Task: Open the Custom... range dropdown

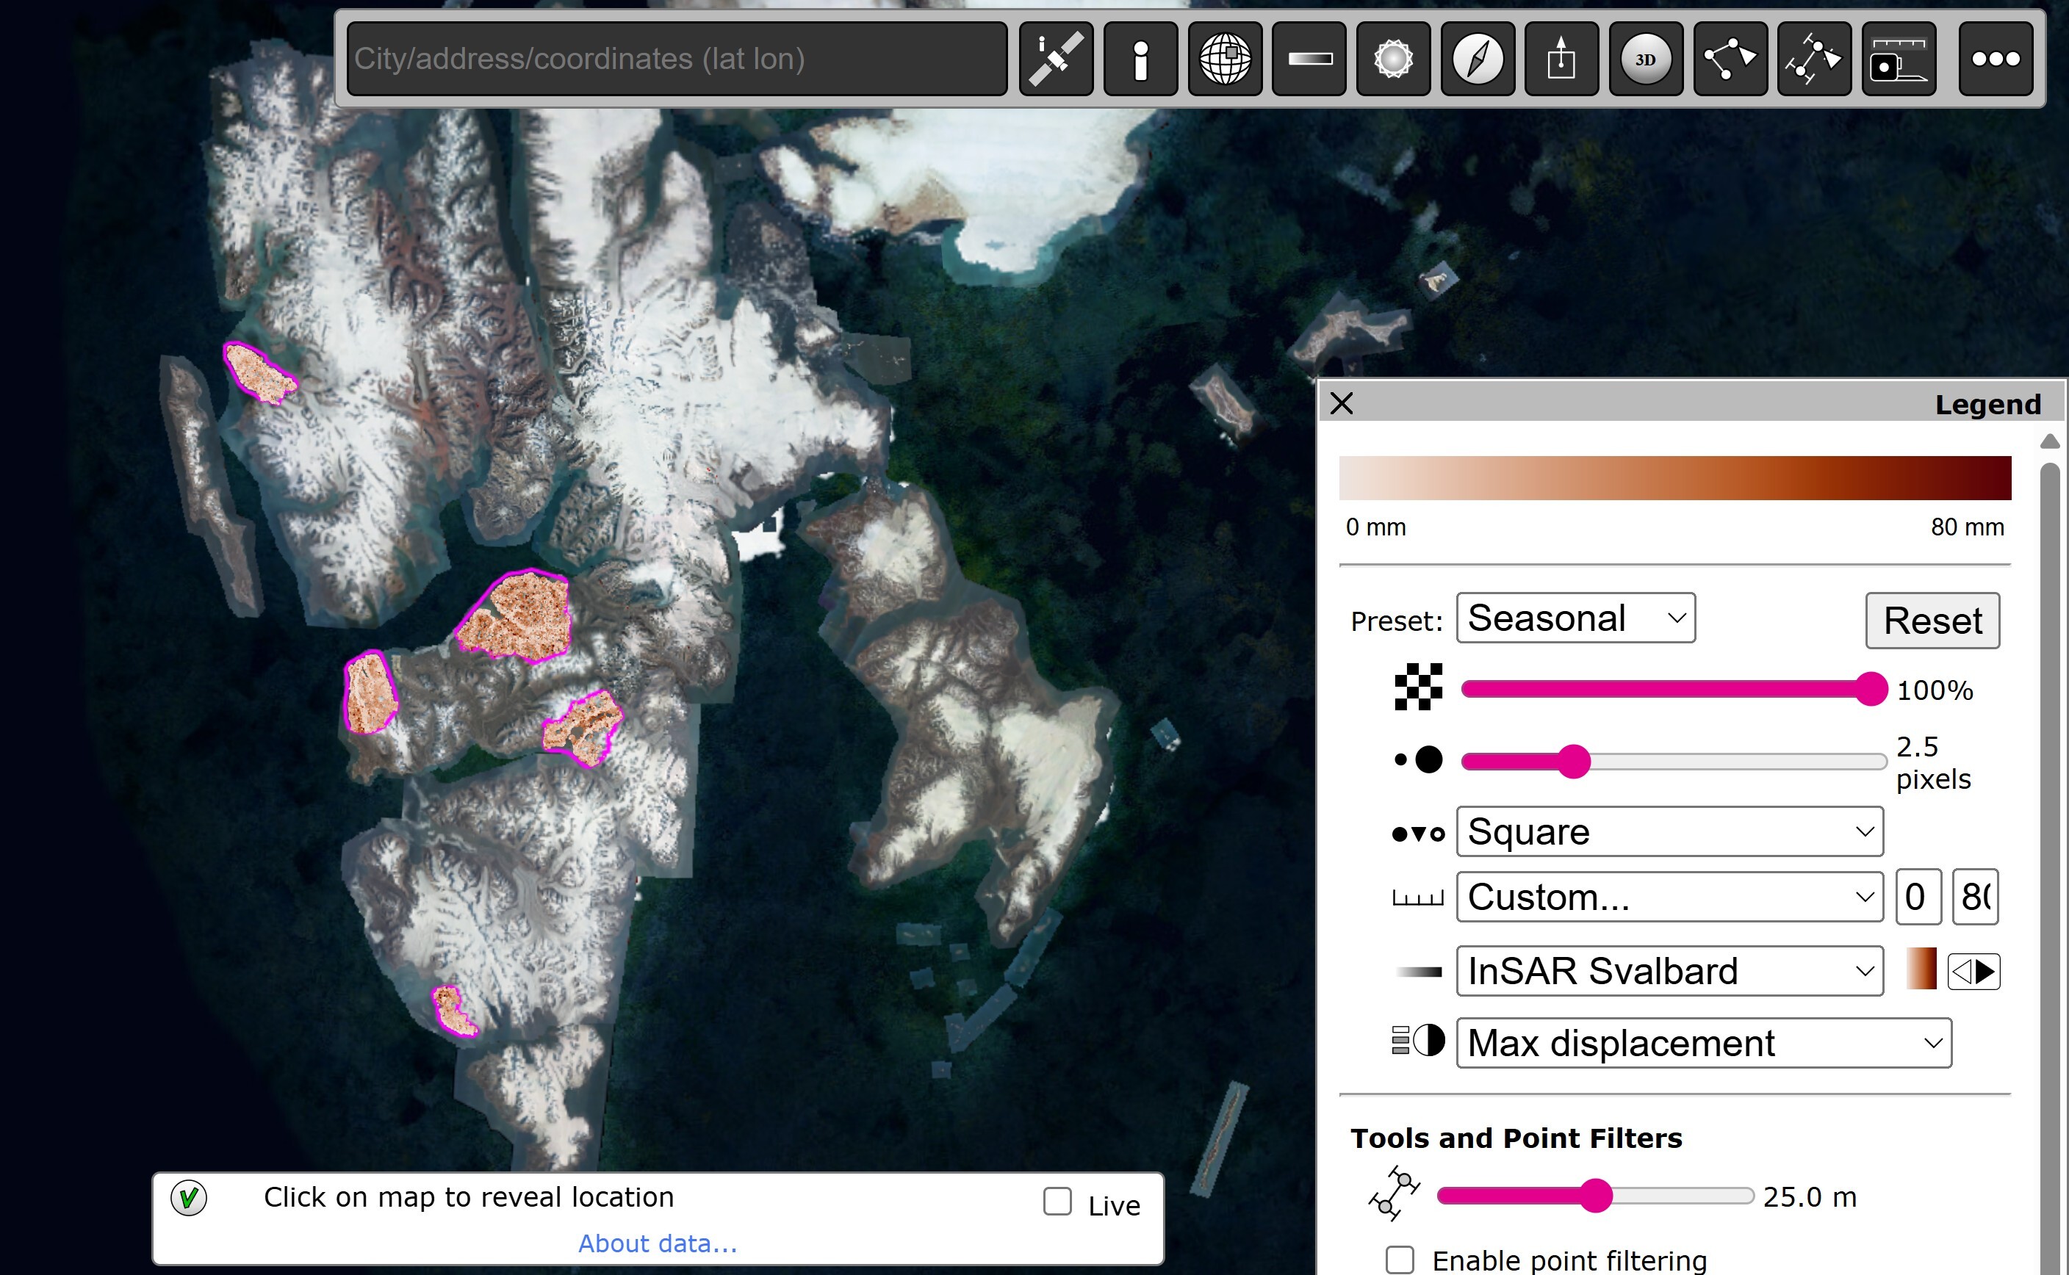Action: pos(1669,897)
